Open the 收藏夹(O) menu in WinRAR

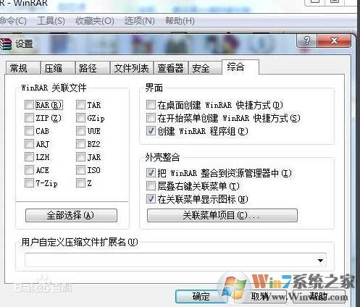pyautogui.click(x=95, y=21)
